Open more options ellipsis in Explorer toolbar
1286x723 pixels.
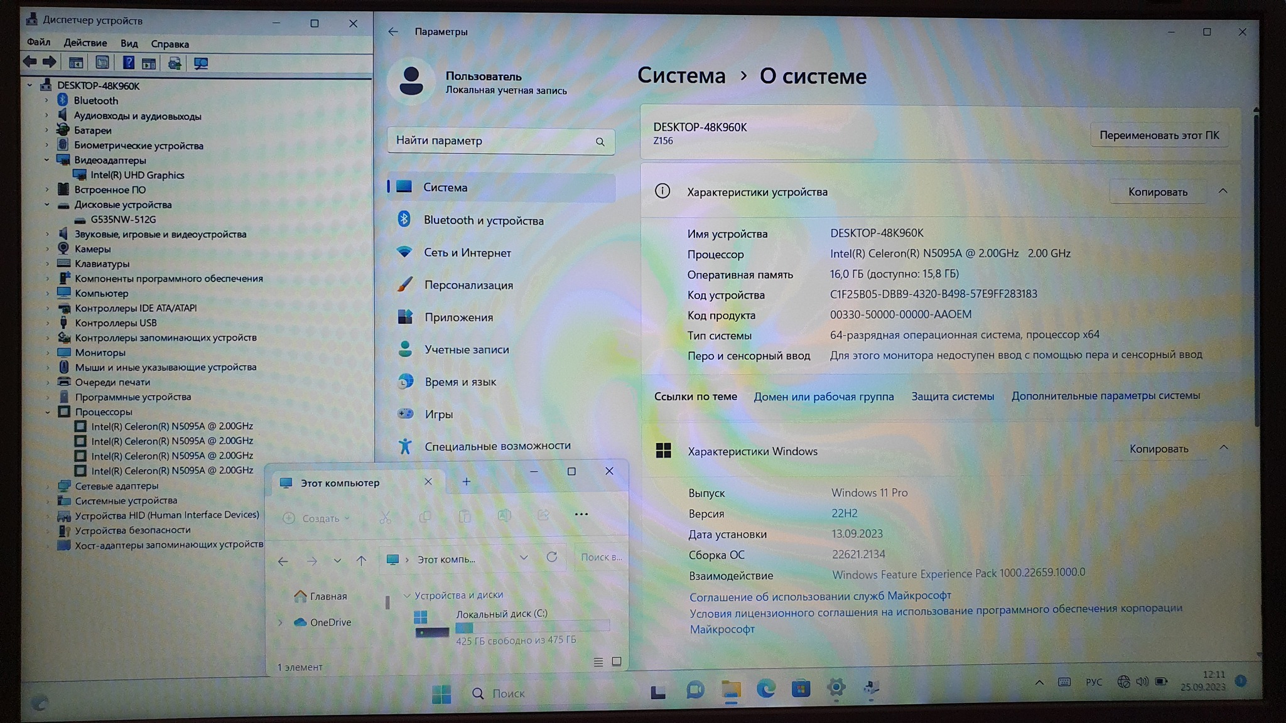(x=581, y=515)
